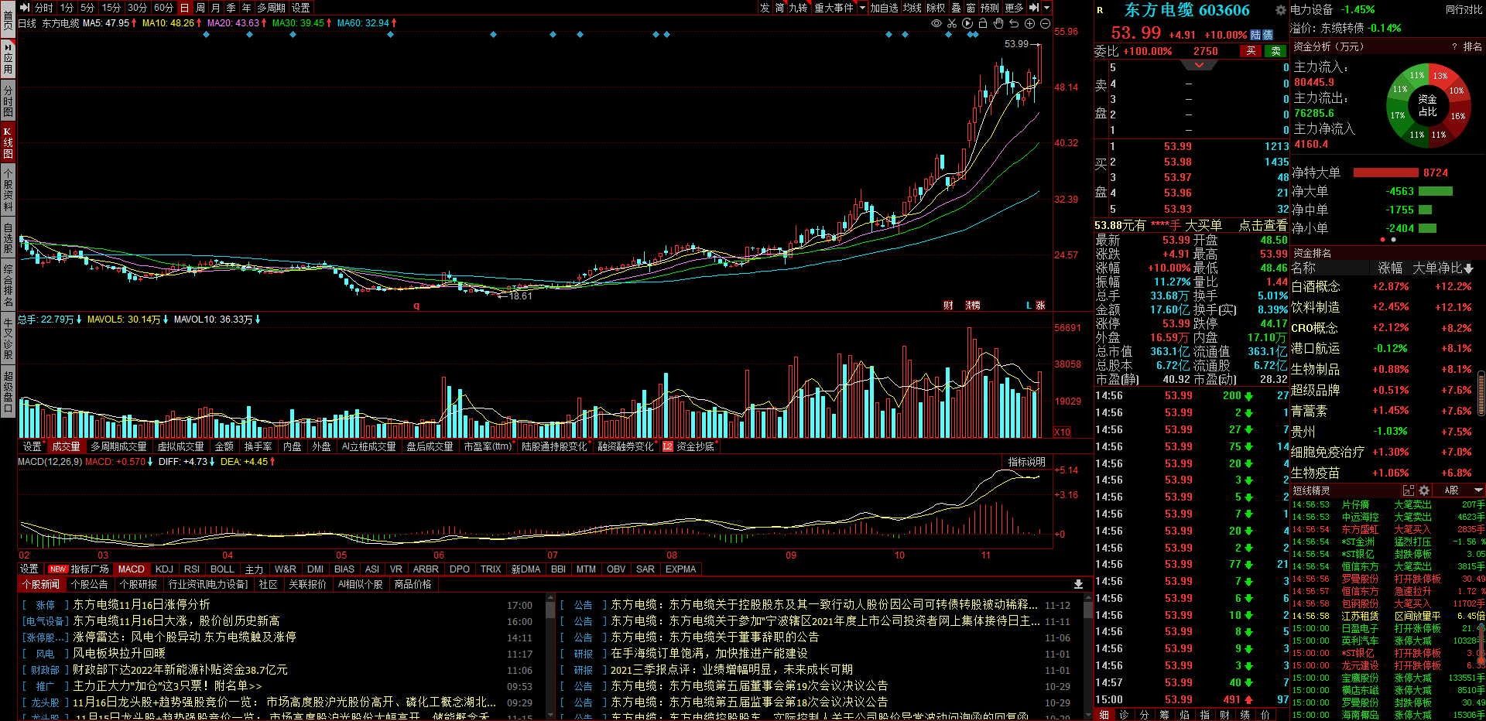
Task: Select the 诊 tab below tick list
Action: [x=1124, y=715]
